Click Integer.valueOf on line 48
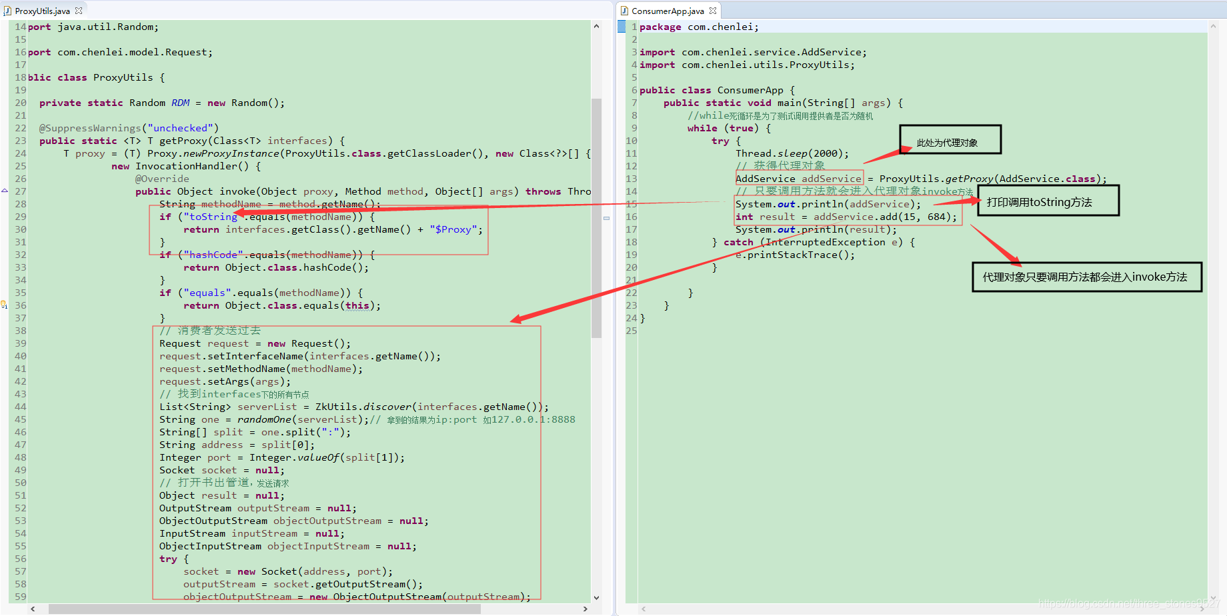The image size is (1227, 616). pos(295,457)
